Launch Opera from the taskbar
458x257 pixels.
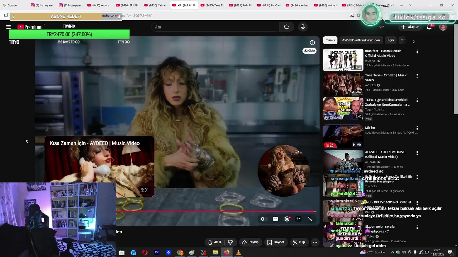click(x=145, y=252)
